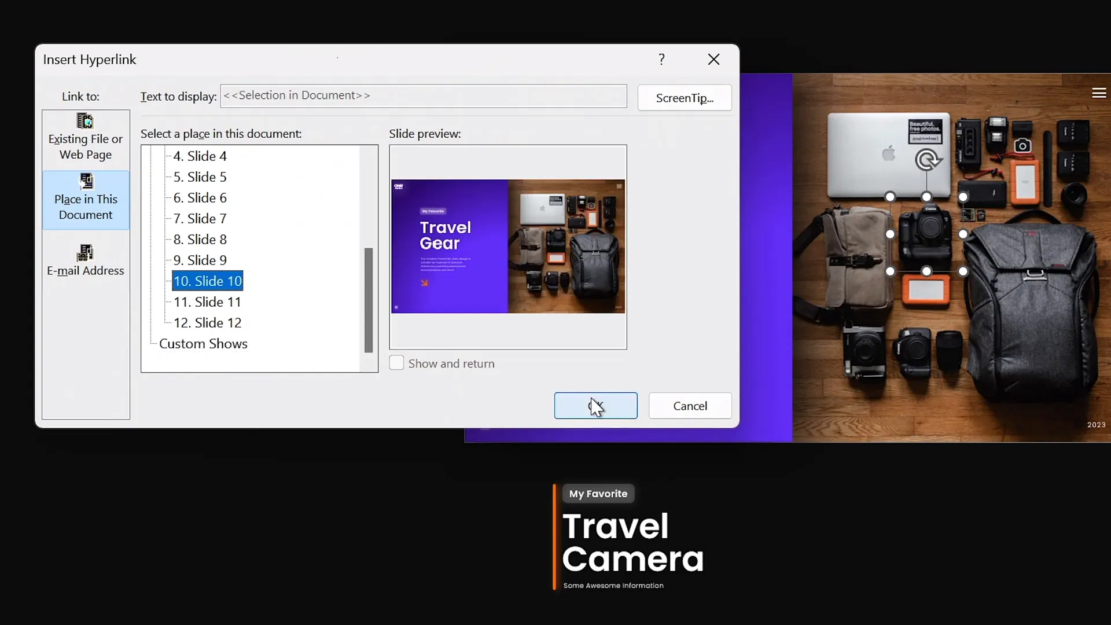Image resolution: width=1111 pixels, height=625 pixels.
Task: Click the Existing File or Web Page icon
Action: [x=85, y=121]
